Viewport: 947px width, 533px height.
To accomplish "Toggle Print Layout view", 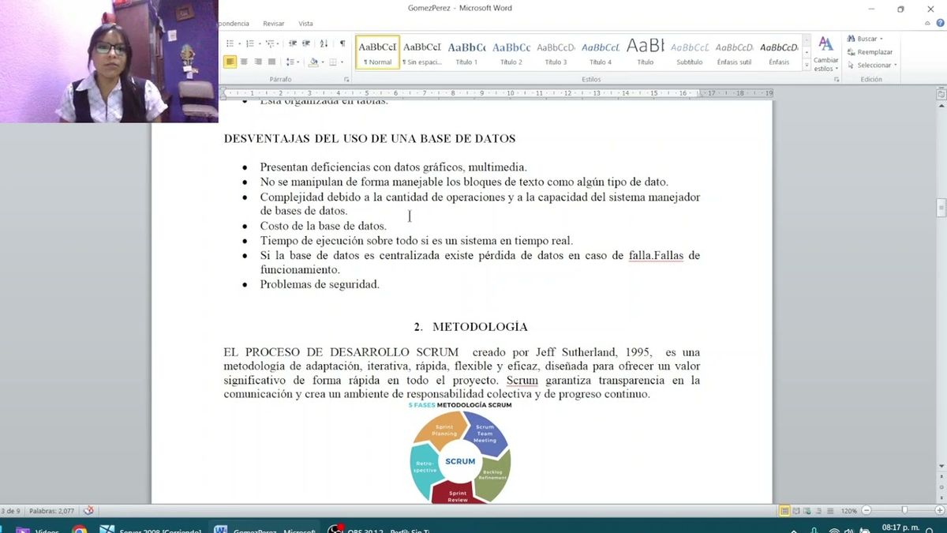I will (x=784, y=511).
